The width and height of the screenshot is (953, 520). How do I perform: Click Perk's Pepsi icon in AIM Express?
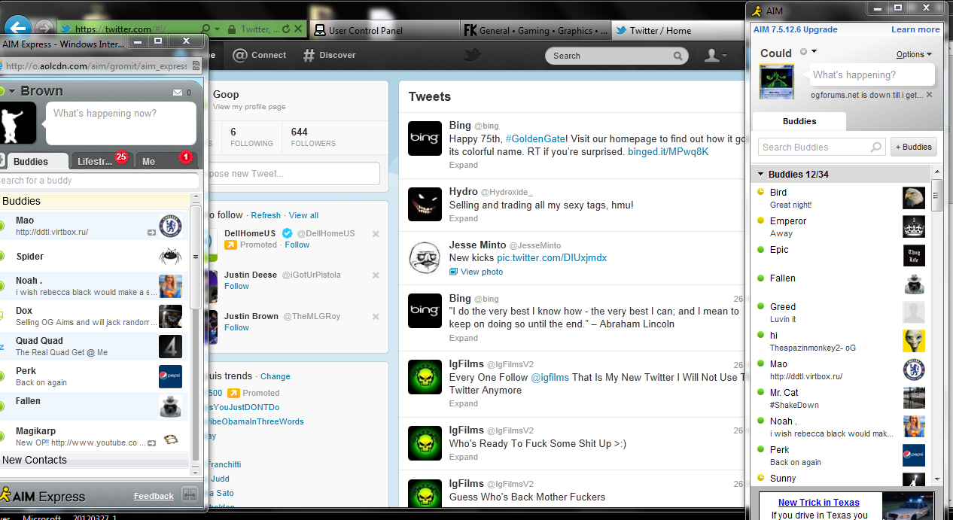pyautogui.click(x=171, y=376)
